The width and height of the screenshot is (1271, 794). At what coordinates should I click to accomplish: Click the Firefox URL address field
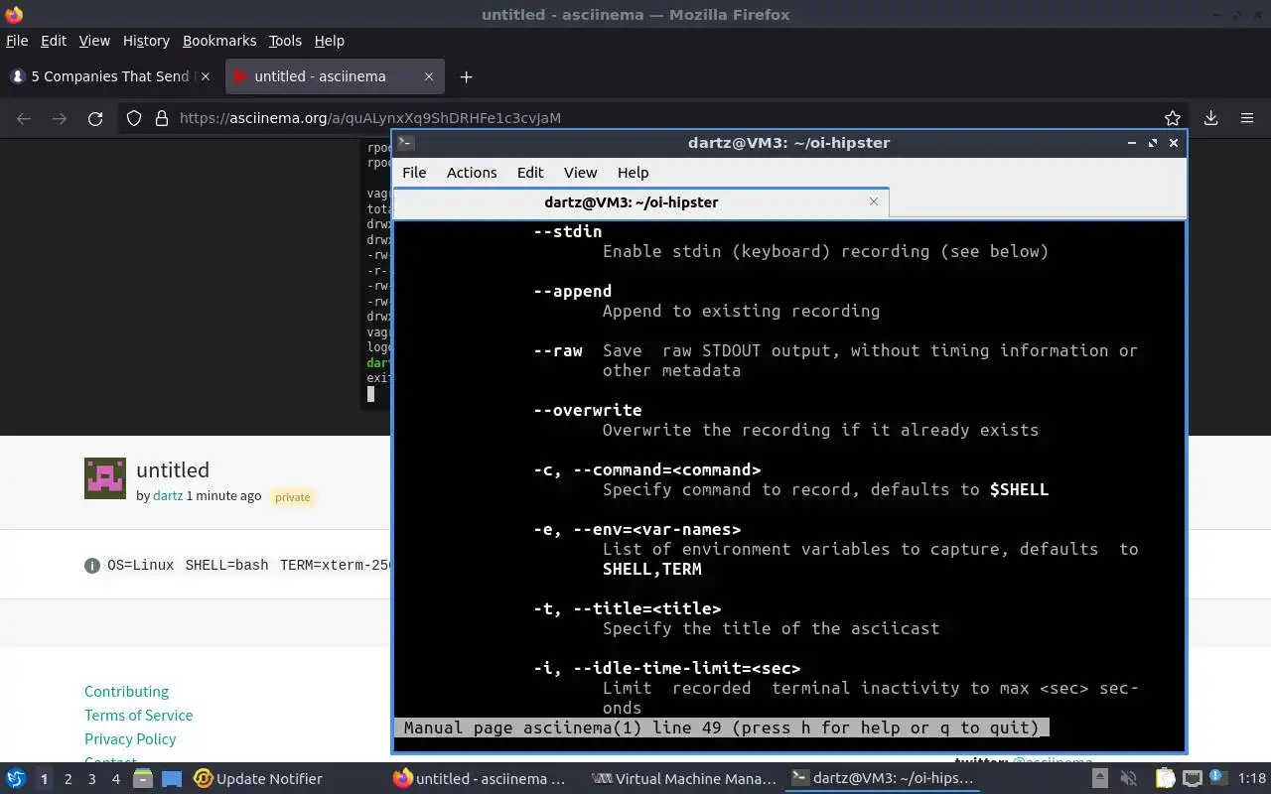pyautogui.click(x=655, y=118)
